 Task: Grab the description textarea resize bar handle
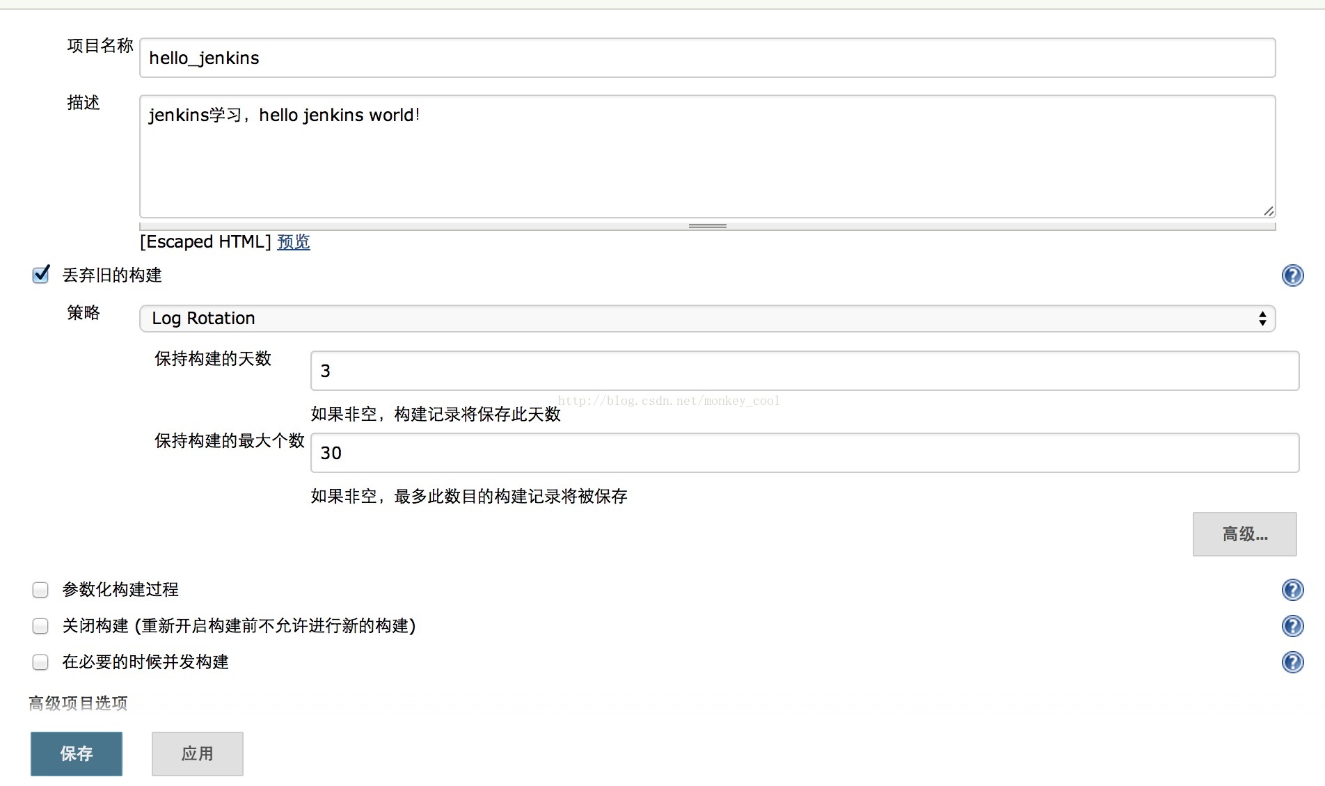tap(707, 226)
